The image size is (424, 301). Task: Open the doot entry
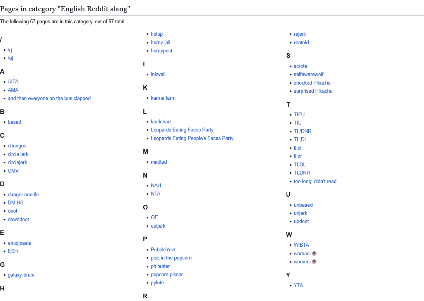12,211
